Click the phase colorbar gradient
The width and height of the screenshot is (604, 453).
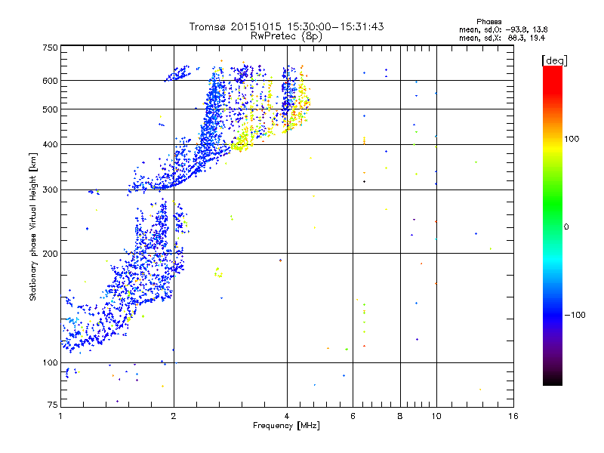point(553,225)
